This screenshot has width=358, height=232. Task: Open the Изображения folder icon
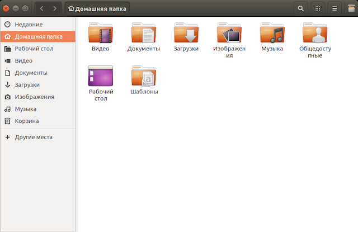click(x=229, y=33)
